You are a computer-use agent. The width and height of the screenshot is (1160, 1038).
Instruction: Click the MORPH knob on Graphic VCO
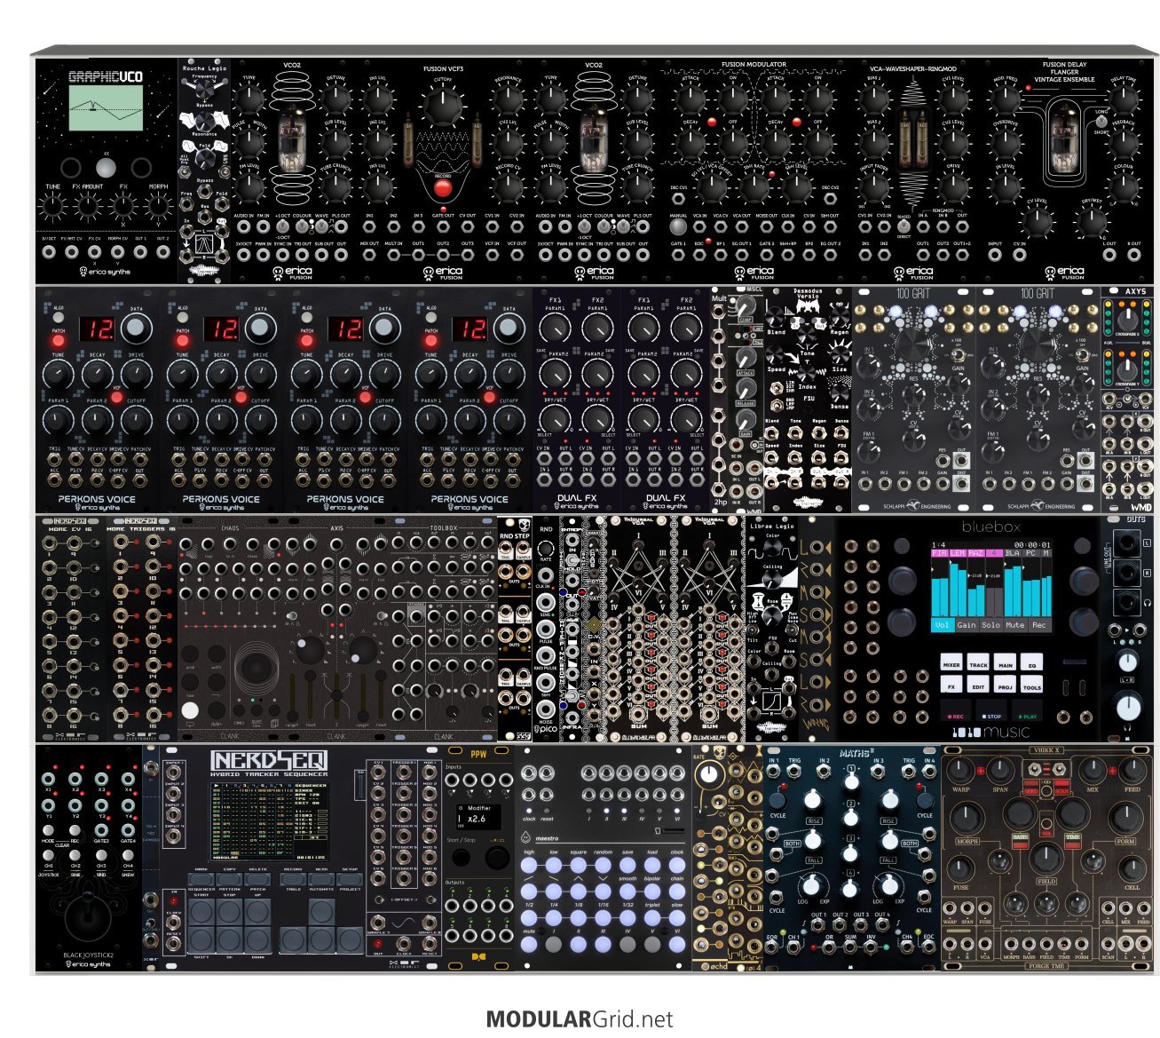158,207
